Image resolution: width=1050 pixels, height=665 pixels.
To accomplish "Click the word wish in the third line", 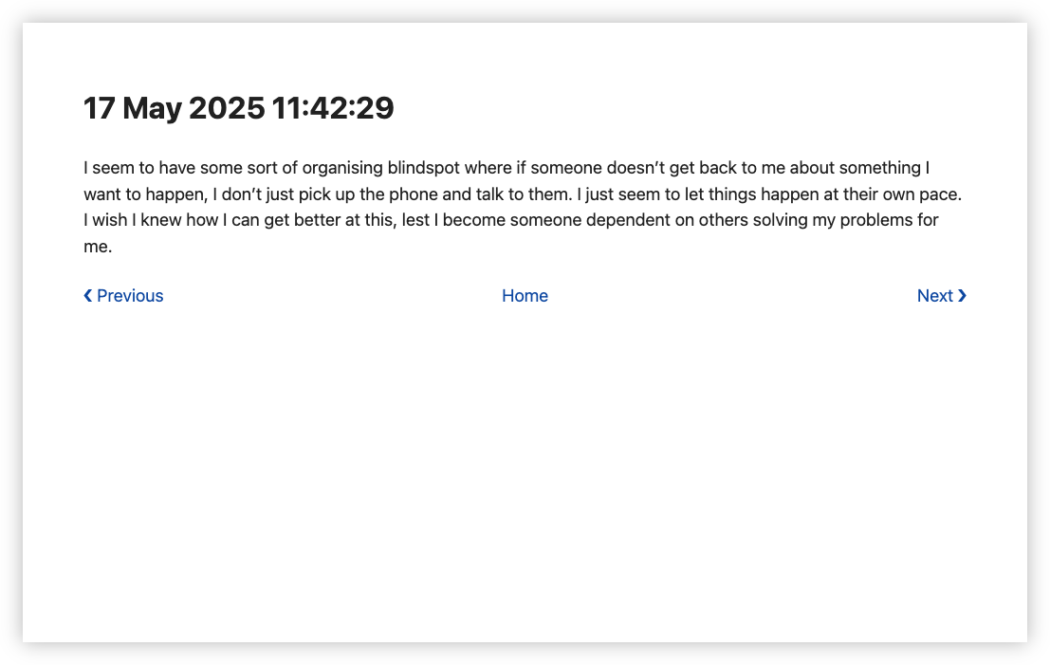I will click(110, 220).
